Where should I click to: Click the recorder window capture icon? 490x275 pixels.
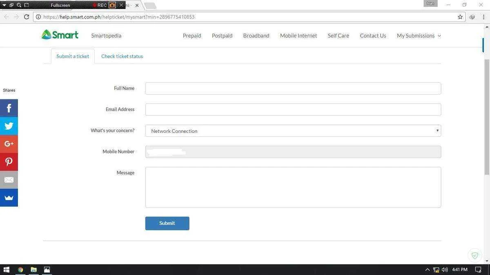11,5
